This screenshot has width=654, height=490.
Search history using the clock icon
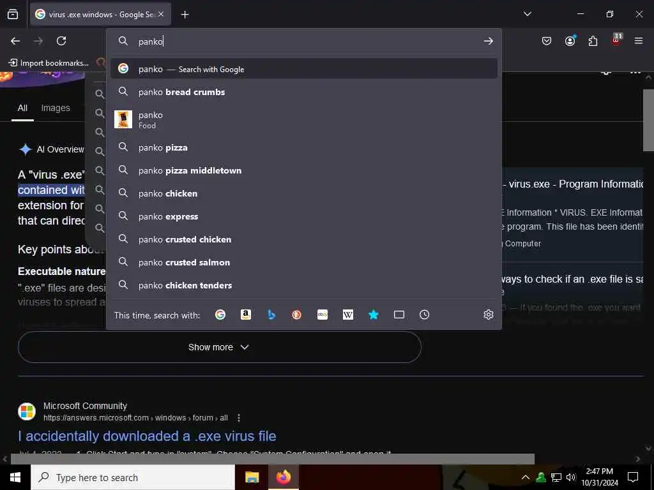tap(424, 315)
